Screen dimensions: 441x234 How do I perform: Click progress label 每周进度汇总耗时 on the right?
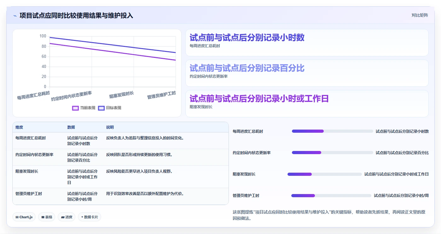(x=248, y=131)
